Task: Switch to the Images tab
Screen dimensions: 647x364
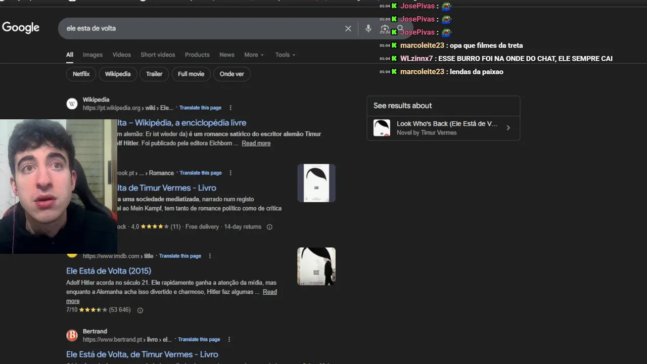Action: [x=93, y=55]
